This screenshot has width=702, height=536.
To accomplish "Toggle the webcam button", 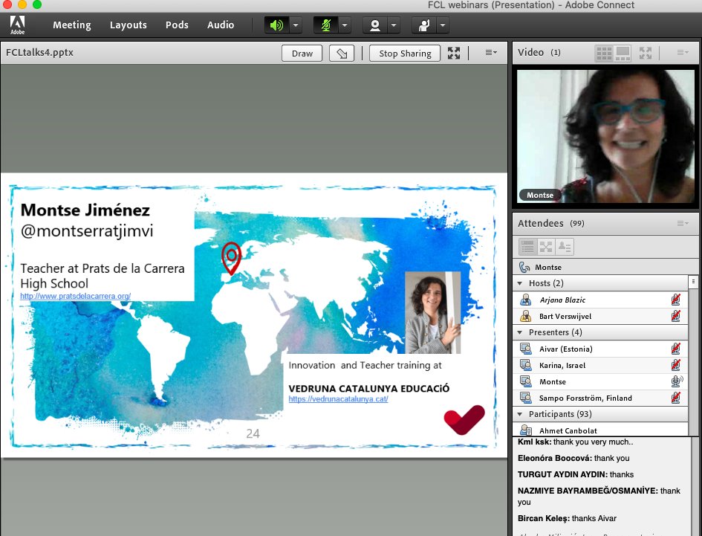I will 374,25.
